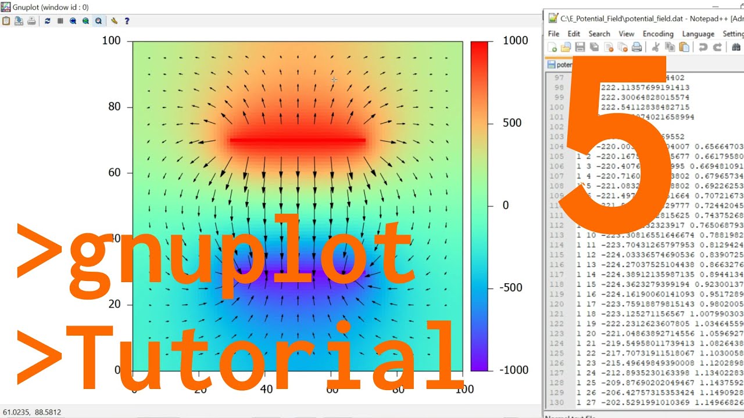The width and height of the screenshot is (744, 418).
Task: Click the Redo arrow in Notepad++
Action: pyautogui.click(x=717, y=48)
